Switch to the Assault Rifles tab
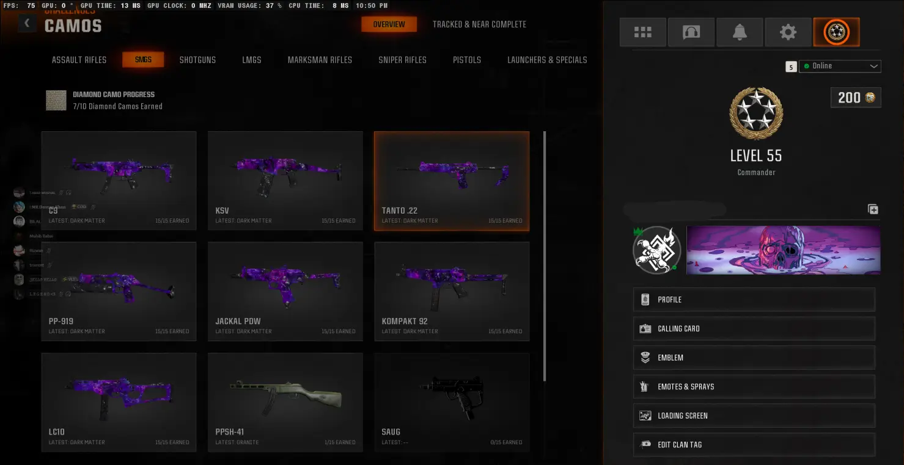The width and height of the screenshot is (904, 465). click(79, 60)
